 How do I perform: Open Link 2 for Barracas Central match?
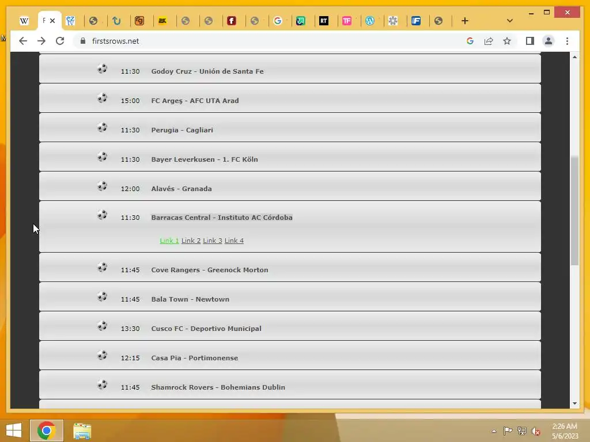191,241
